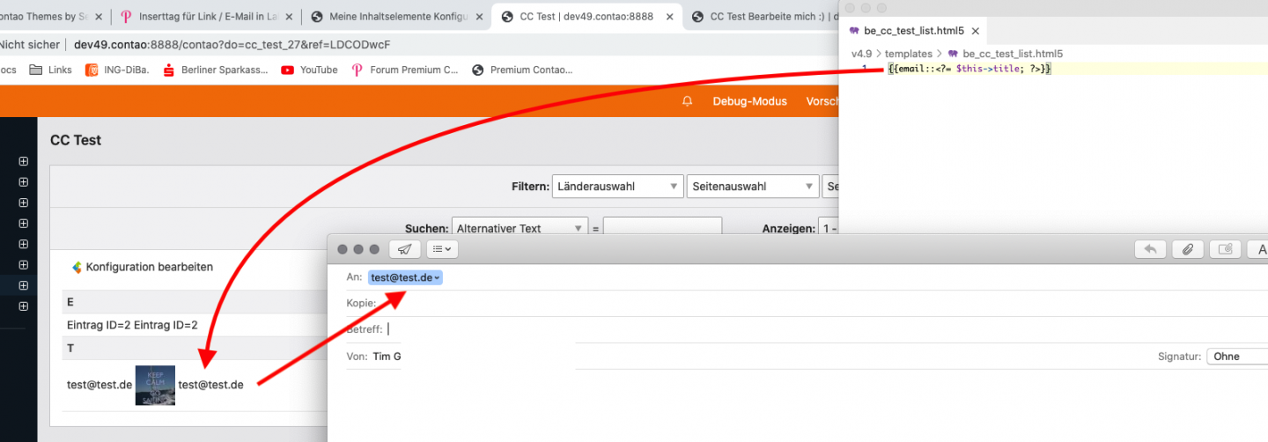Screen dimensions: 1268x442
Task: Click the notification bell in Contao header
Action: click(688, 101)
